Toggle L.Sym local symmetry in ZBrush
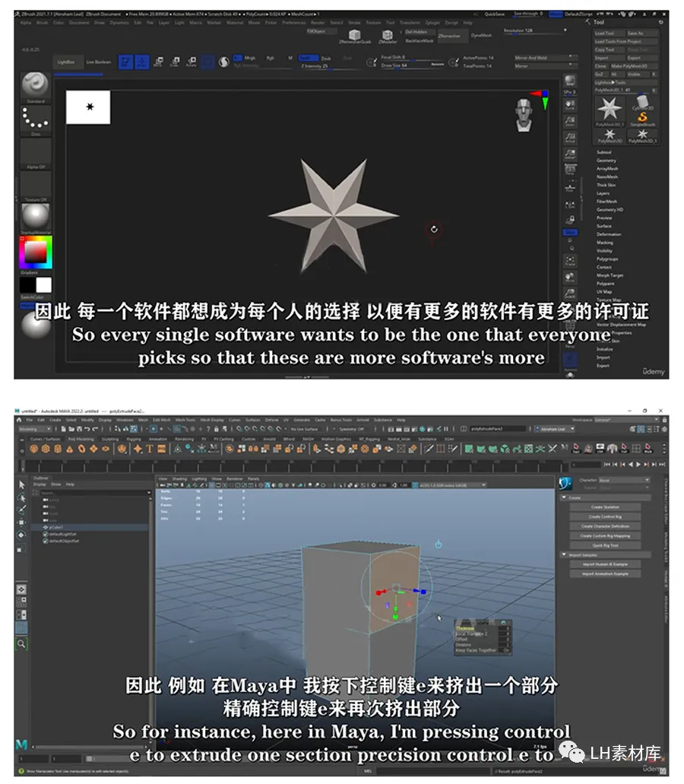This screenshot has width=684, height=784. coord(569,205)
